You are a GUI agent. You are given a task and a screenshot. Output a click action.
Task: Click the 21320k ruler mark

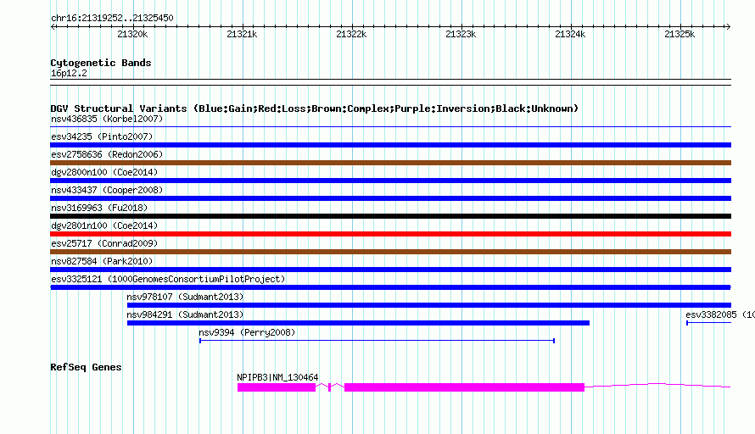tap(132, 34)
